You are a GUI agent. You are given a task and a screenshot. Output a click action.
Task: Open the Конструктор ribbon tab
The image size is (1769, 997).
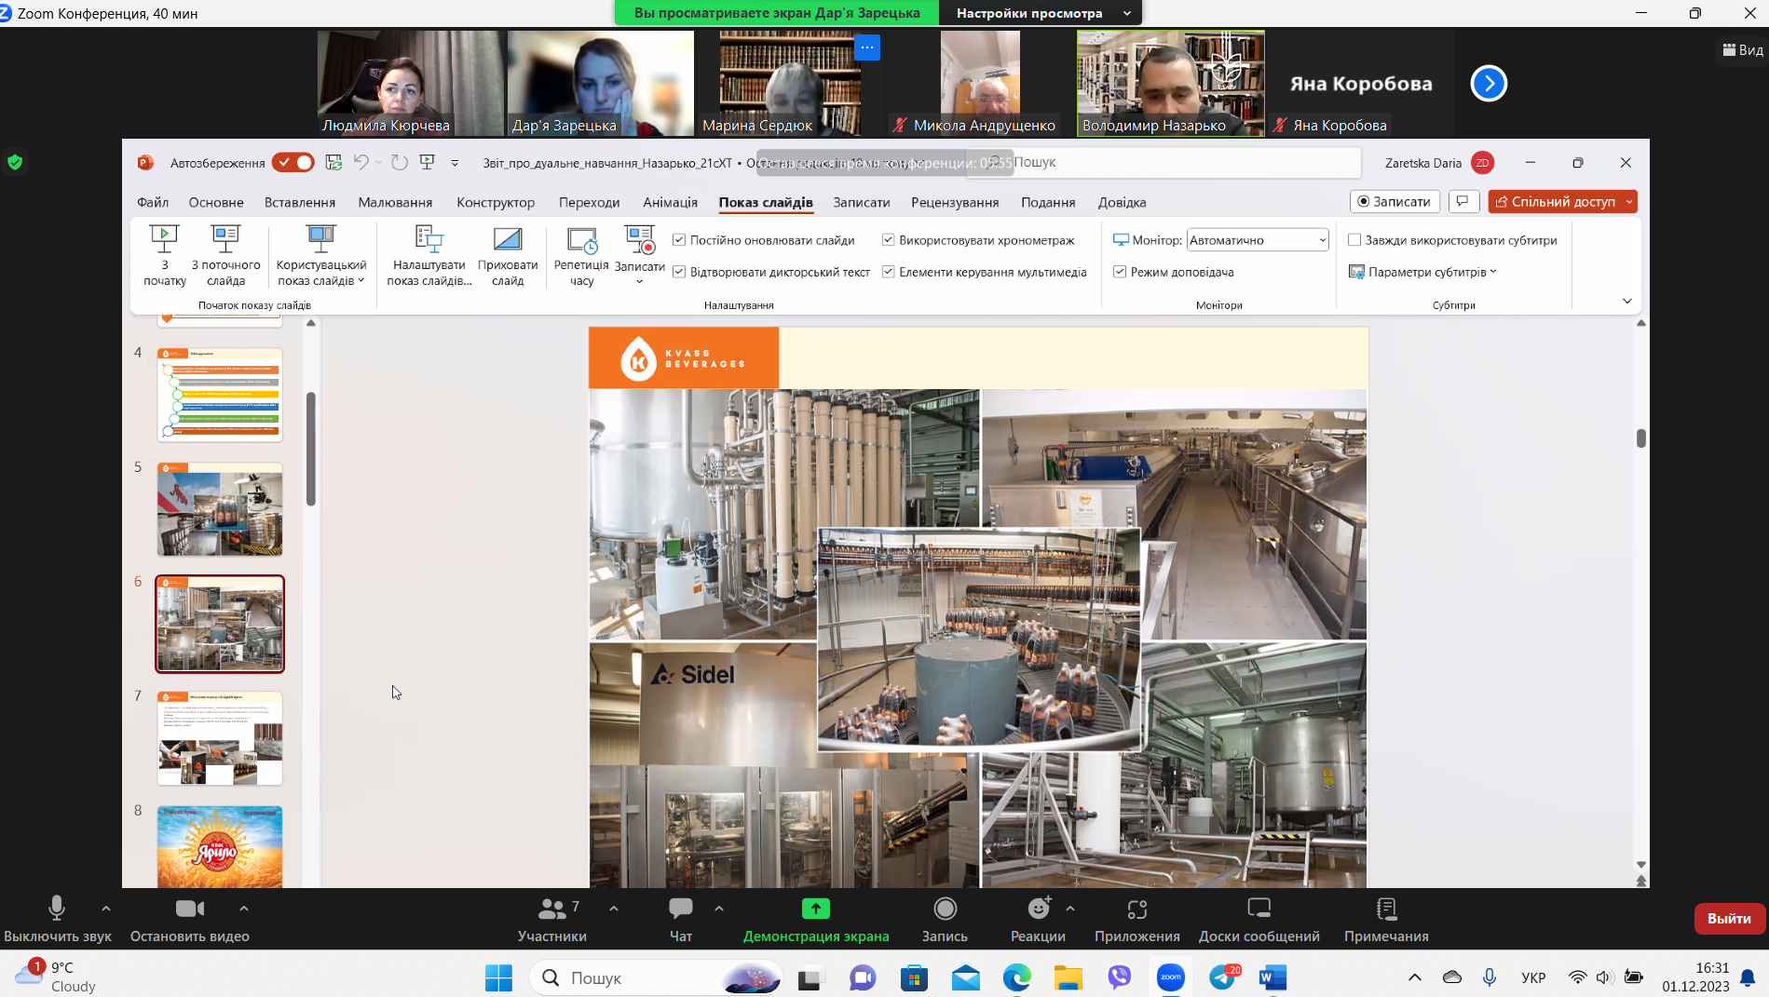496,202
